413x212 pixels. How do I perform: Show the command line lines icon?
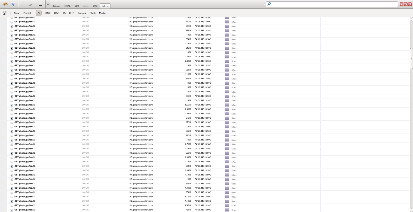point(41,4)
